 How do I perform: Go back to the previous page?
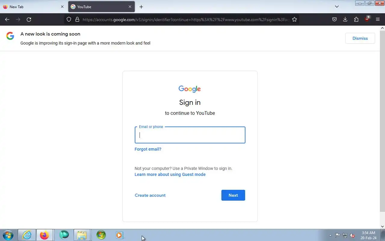pyautogui.click(x=7, y=19)
